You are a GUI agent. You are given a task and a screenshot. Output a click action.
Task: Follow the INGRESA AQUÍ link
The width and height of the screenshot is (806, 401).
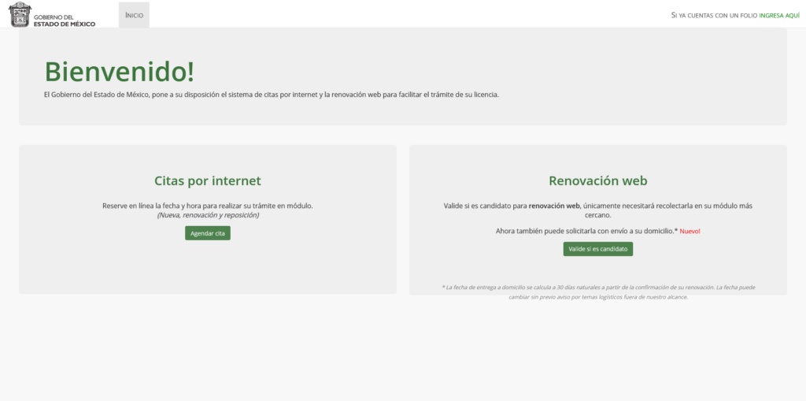778,15
